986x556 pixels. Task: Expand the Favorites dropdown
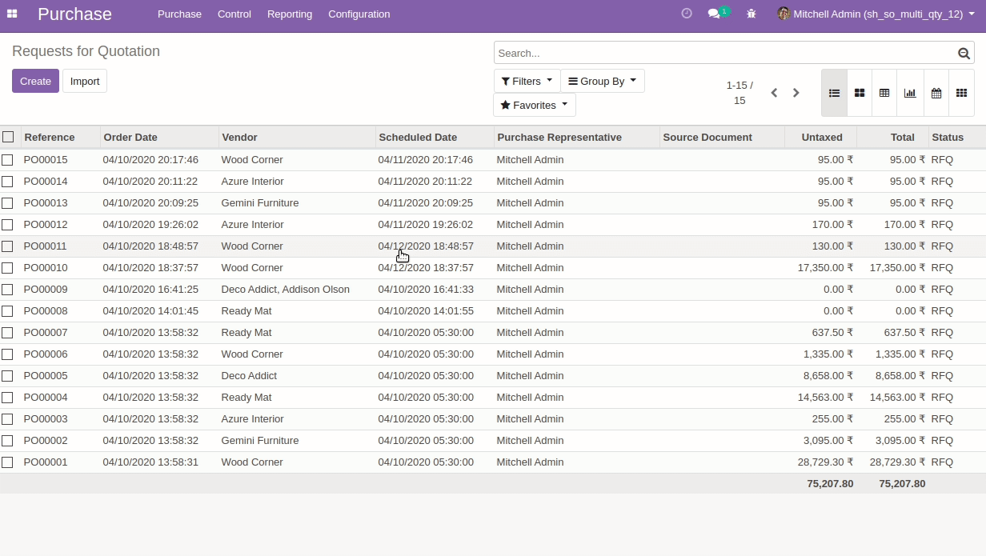click(x=534, y=105)
